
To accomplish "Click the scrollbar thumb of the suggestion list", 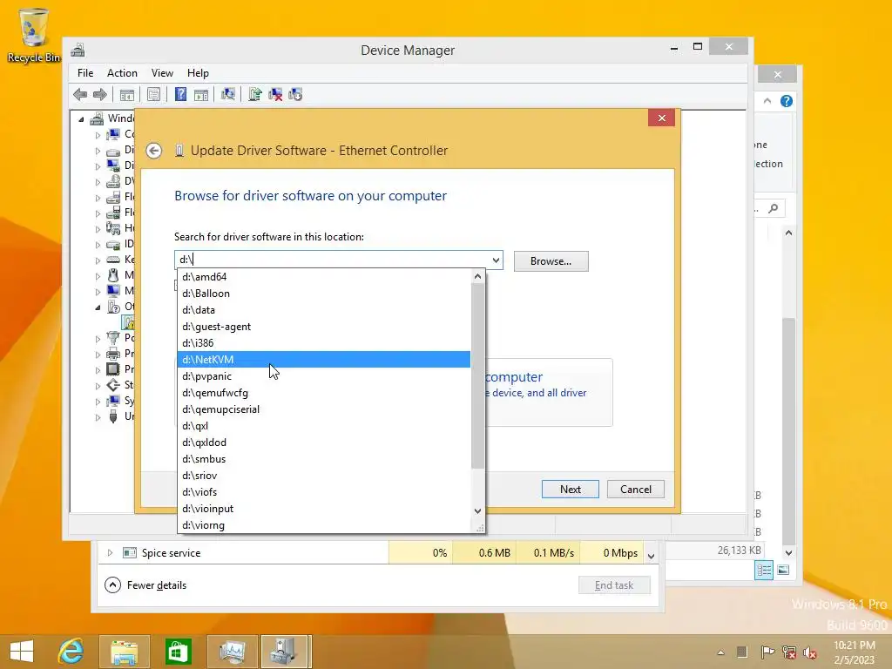I will tap(478, 375).
